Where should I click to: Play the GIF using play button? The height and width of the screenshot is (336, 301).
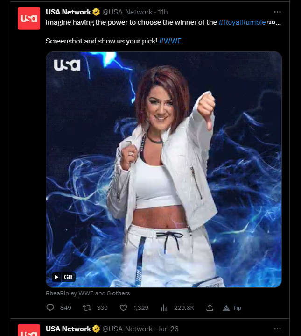point(56,277)
